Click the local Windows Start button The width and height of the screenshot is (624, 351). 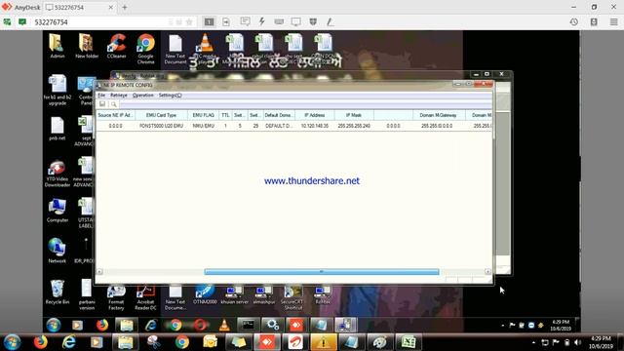point(12,342)
